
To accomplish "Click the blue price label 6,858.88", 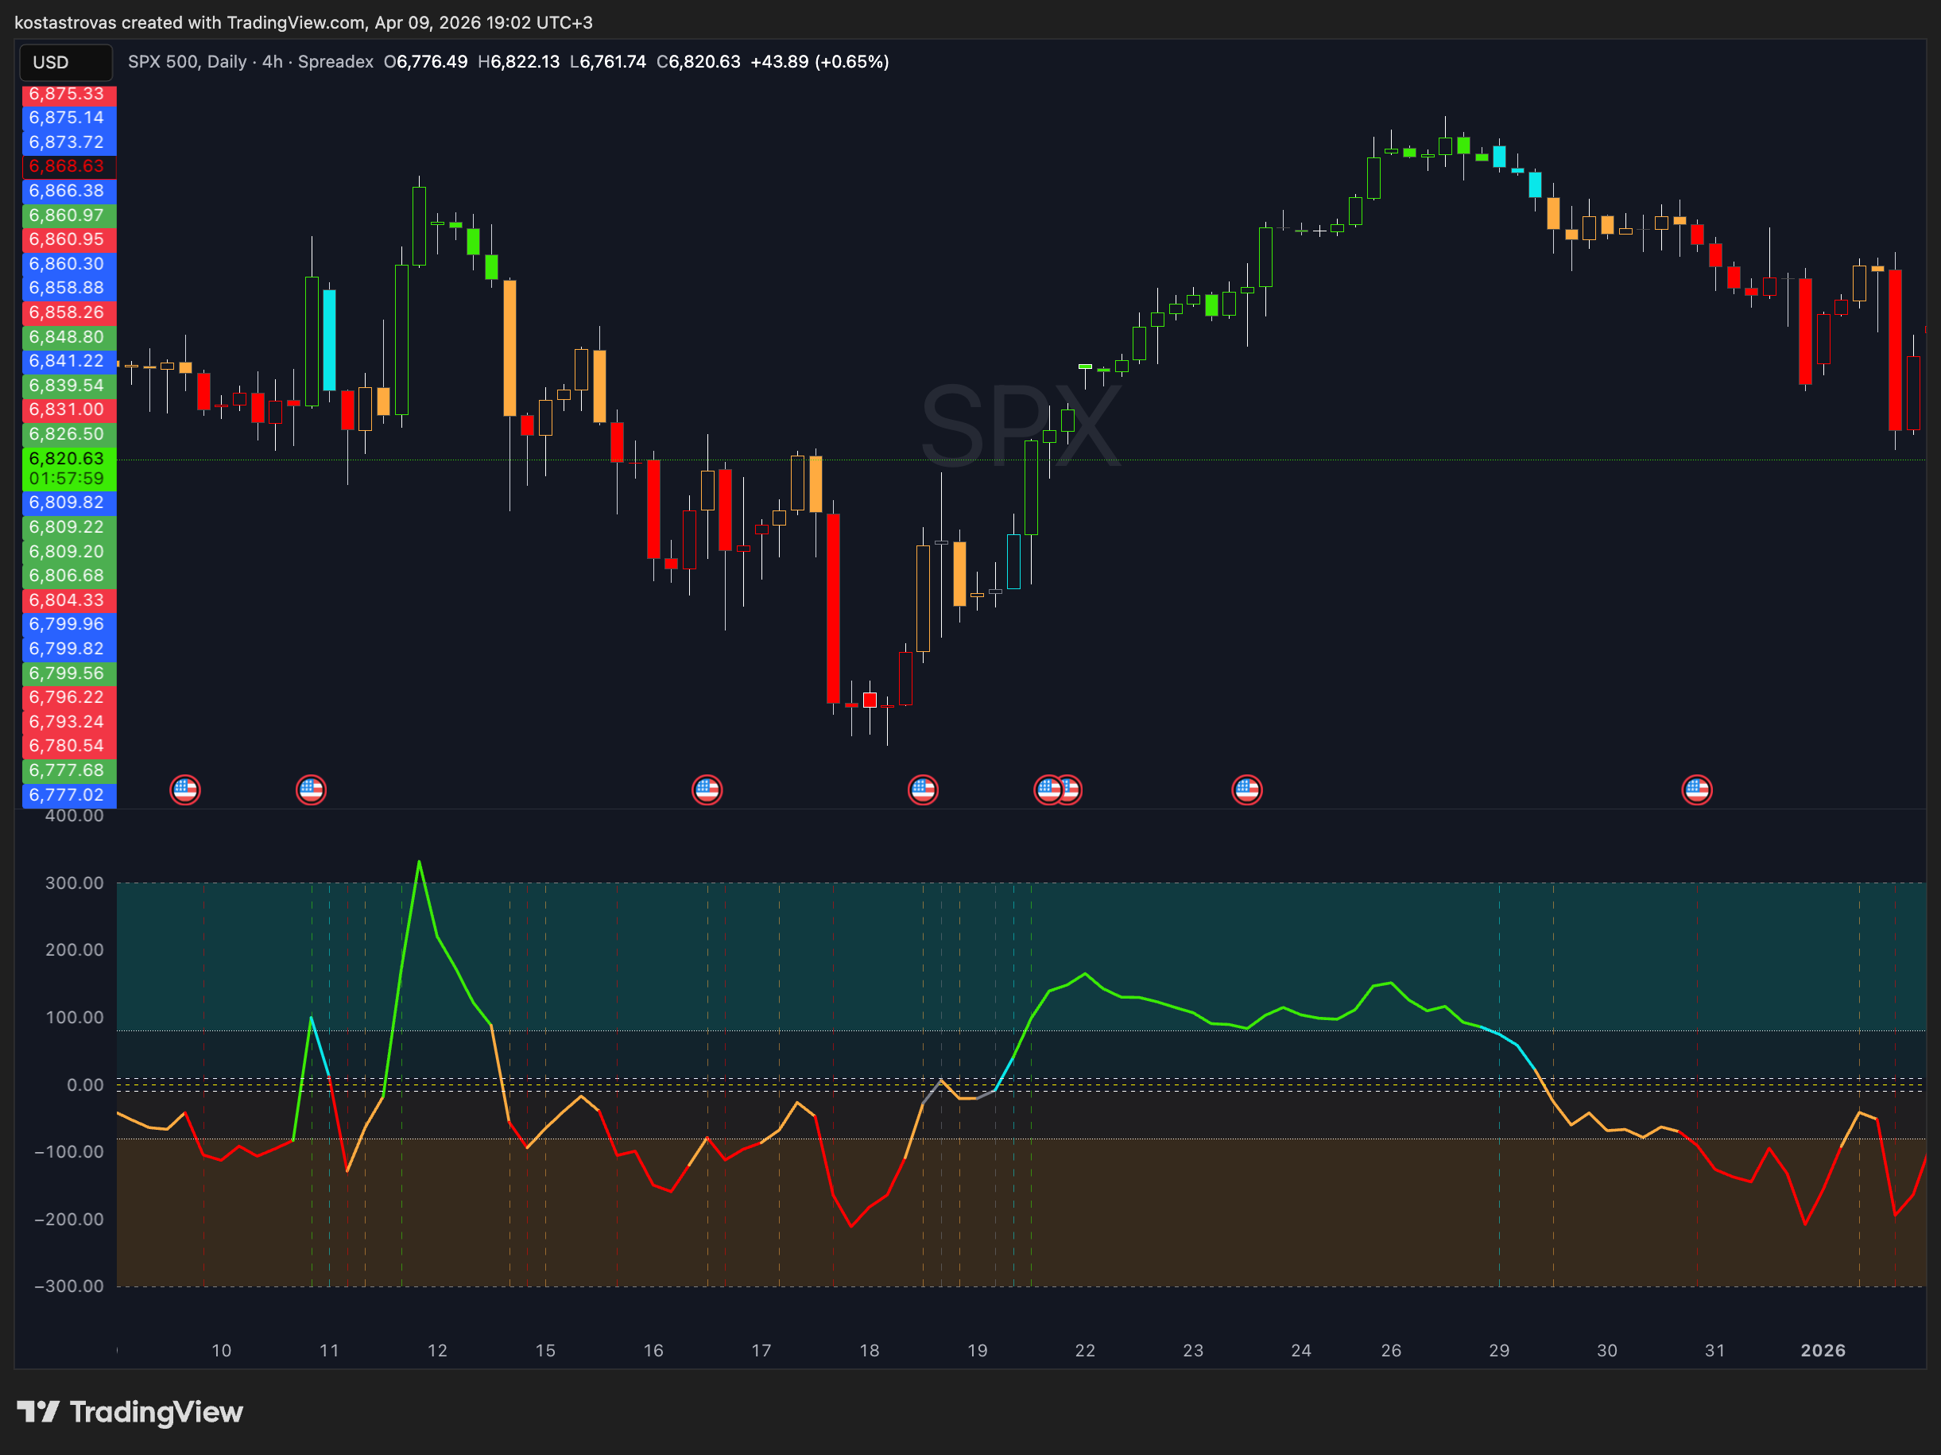I will (x=68, y=288).
